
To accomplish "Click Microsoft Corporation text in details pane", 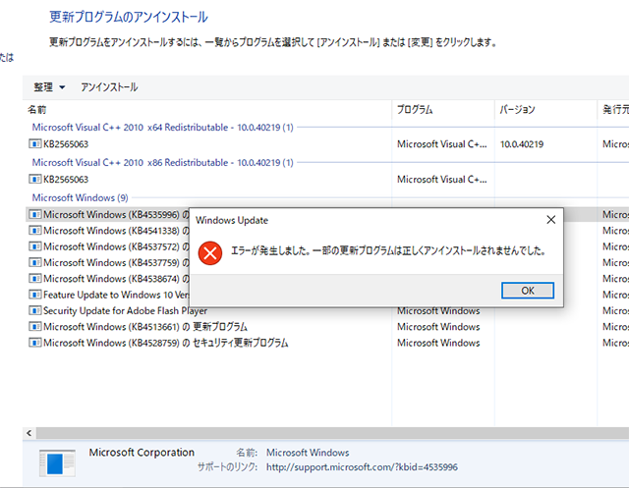I will coord(142,453).
